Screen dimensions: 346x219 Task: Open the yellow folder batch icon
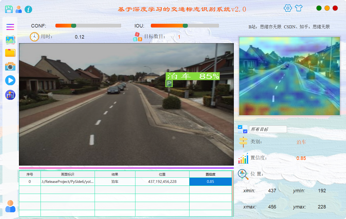pyautogui.click(x=10, y=53)
